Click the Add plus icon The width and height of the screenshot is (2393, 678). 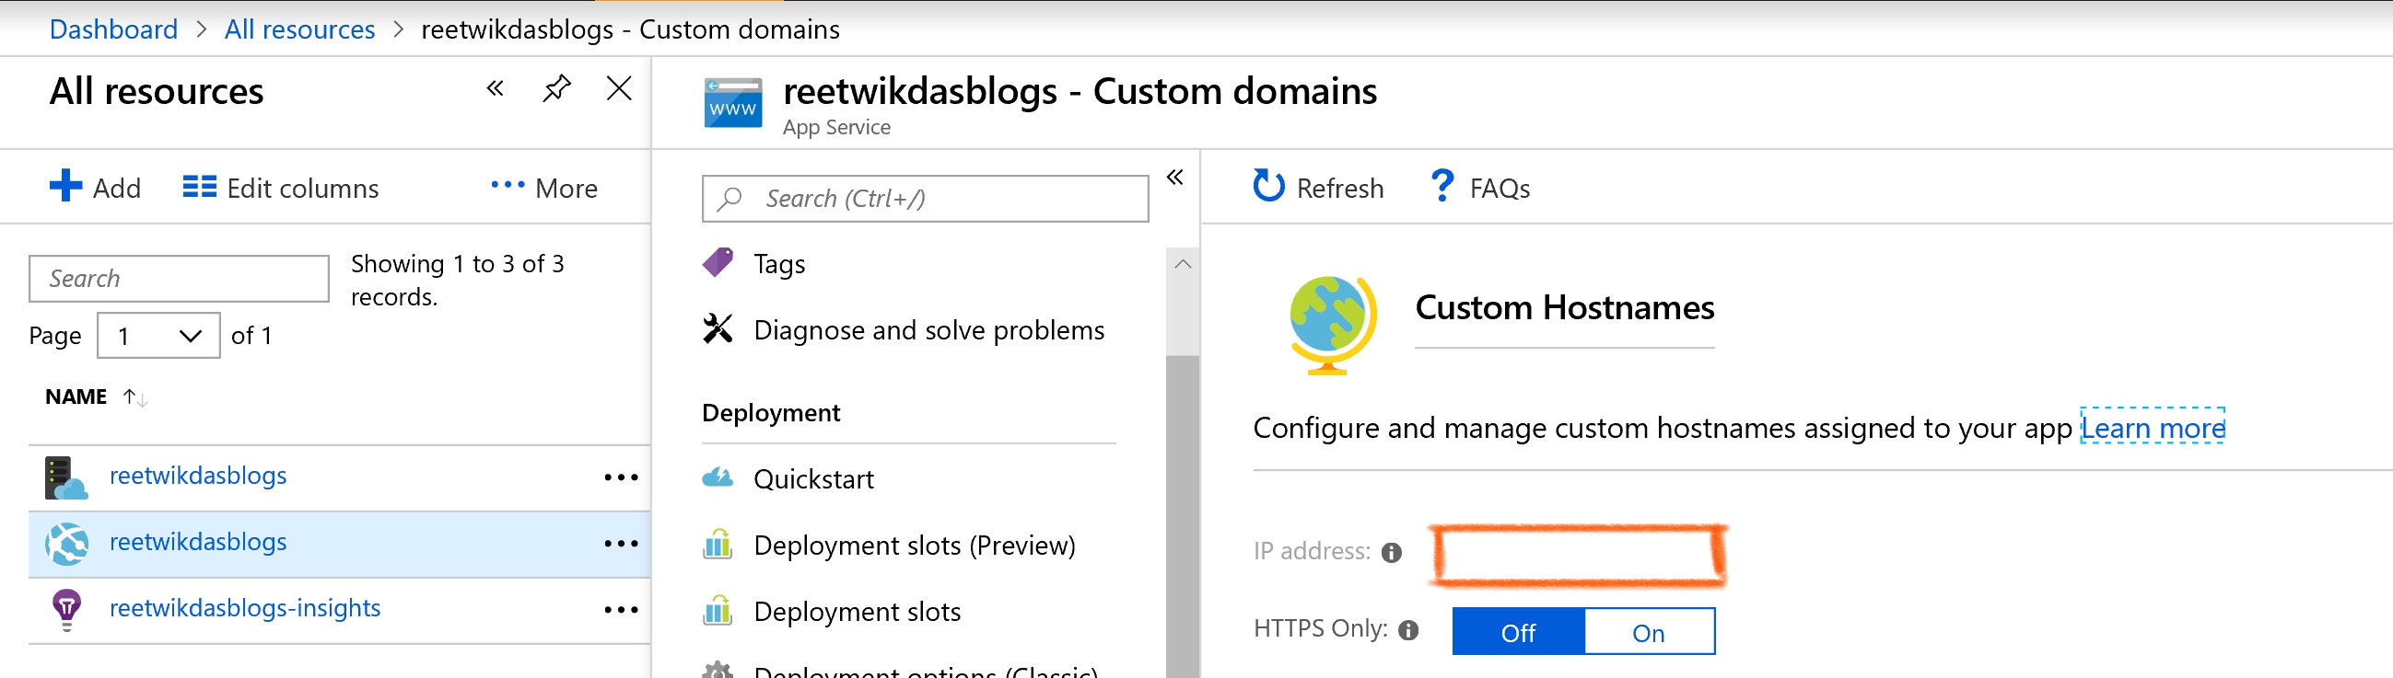coord(65,186)
